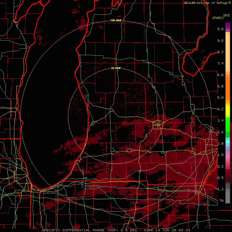Click the 7.4 scale value

coord(220,63)
